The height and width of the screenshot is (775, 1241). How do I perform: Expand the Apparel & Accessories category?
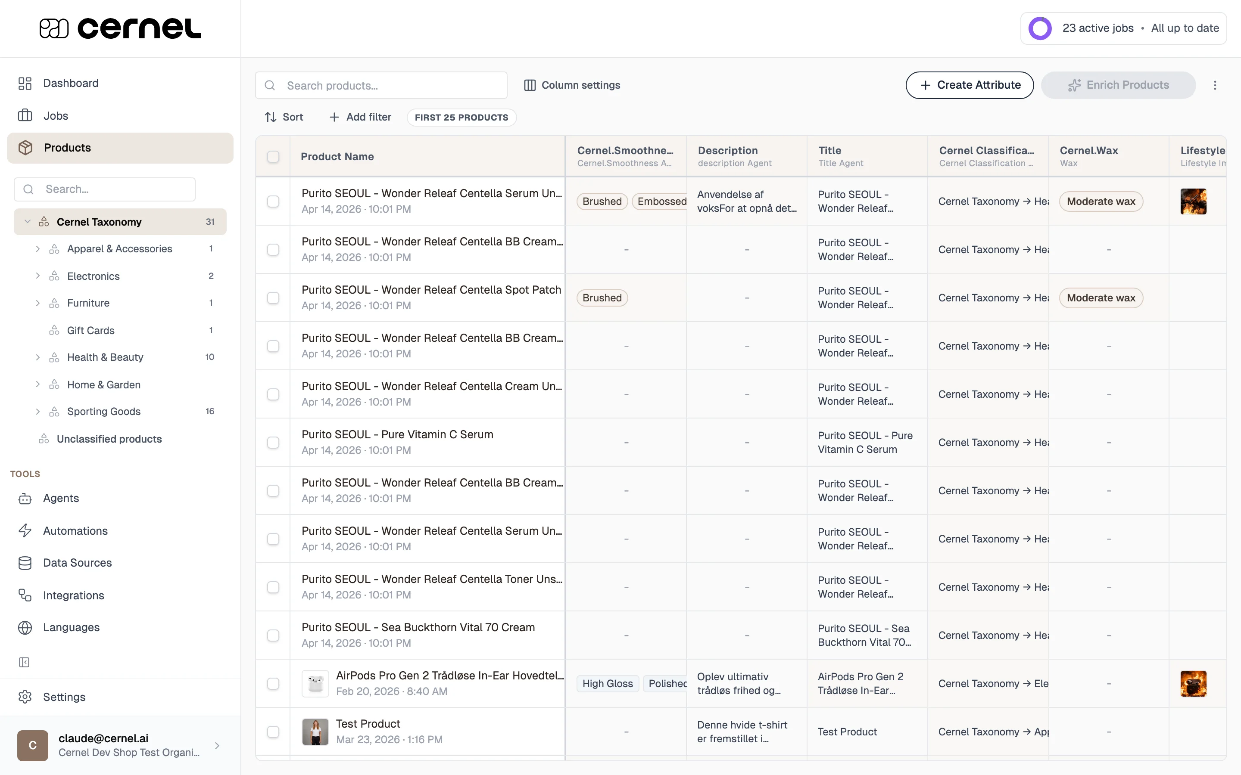point(37,249)
